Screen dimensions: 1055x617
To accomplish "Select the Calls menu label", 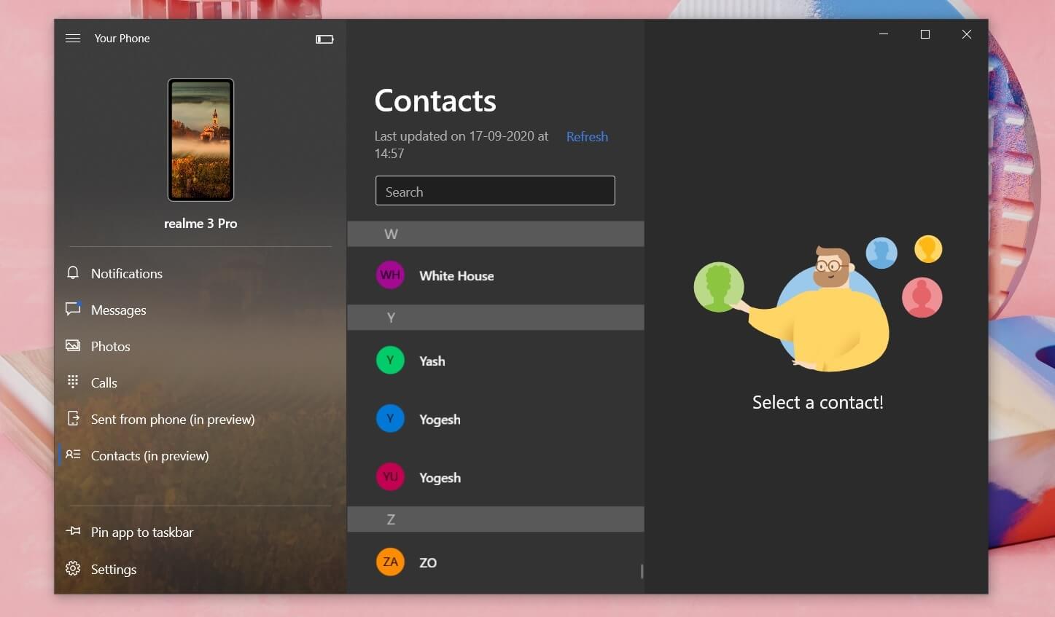I will tap(104, 383).
